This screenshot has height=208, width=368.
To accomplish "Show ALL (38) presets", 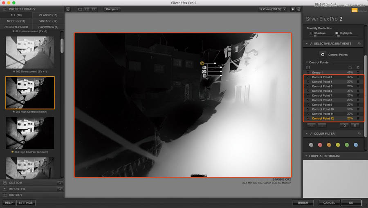I will point(16,15).
